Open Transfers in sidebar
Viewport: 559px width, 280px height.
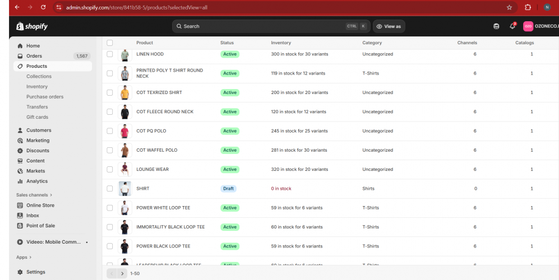click(x=37, y=107)
